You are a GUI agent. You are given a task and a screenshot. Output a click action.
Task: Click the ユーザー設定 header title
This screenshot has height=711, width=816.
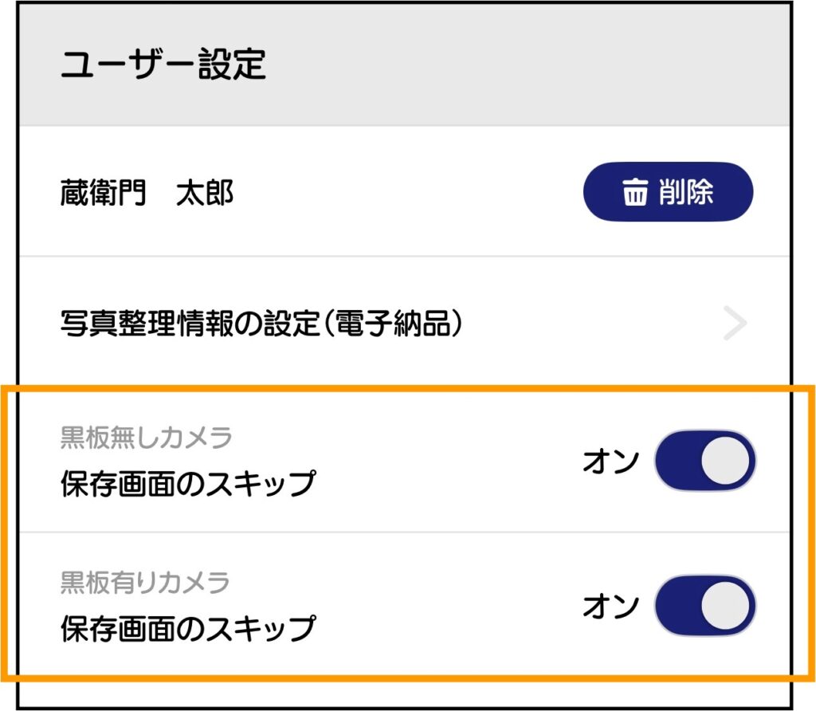point(163,65)
